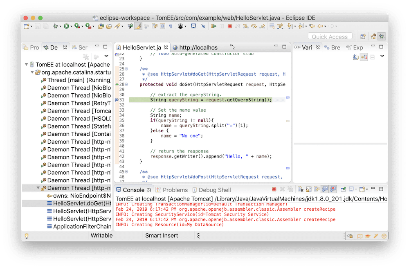The width and height of the screenshot is (409, 268).
Task: Click the Terminate icon in Console toolbar
Action: (274, 189)
